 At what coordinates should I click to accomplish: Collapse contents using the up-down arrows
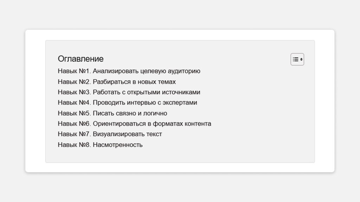[x=301, y=59]
